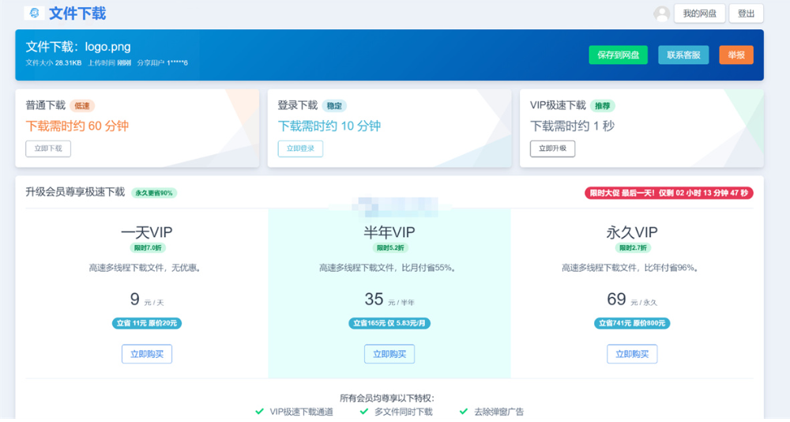Click the 立省165元 仅 5.83元/月 badge
Screen dimensions: 790x422
coord(389,323)
